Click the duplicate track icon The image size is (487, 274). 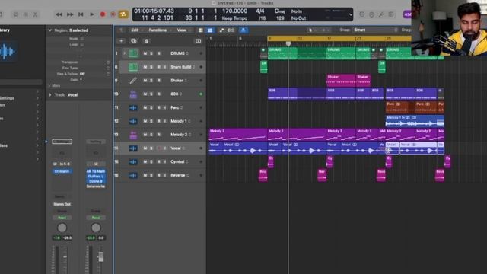(x=134, y=41)
